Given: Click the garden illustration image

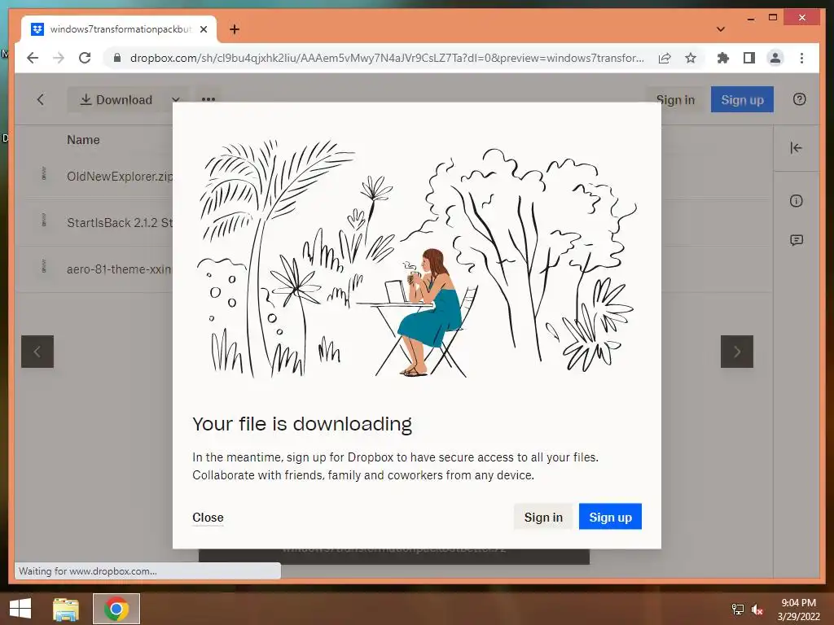Looking at the screenshot, I should pyautogui.click(x=416, y=257).
